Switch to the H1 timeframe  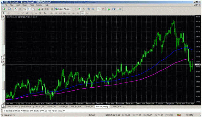coord(69,13)
